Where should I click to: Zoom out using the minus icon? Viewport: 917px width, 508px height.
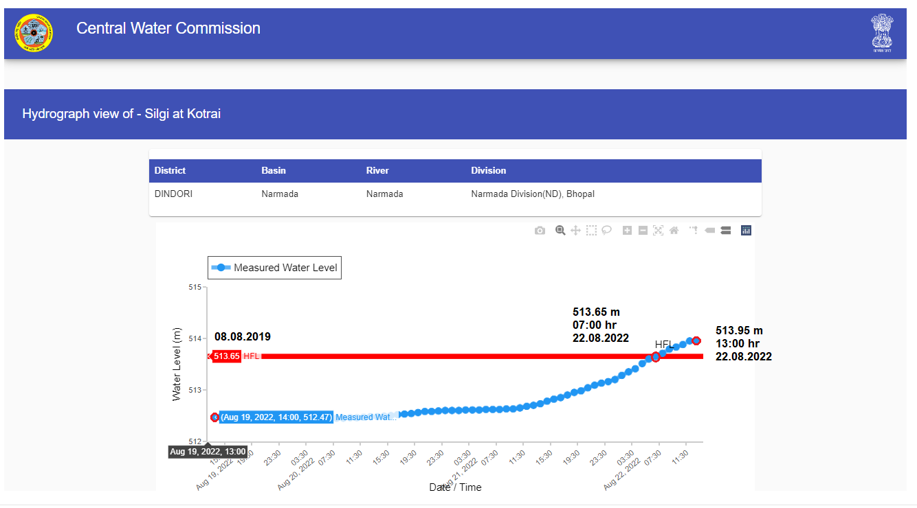[643, 231]
